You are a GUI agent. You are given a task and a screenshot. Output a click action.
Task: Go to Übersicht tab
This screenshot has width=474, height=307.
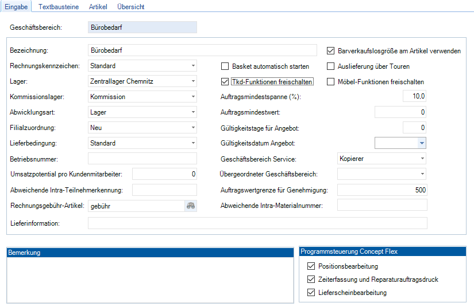(130, 7)
